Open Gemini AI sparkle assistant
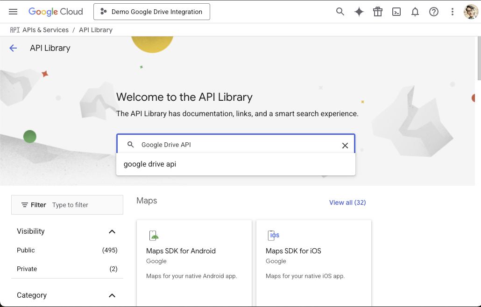The height and width of the screenshot is (307, 481). coord(359,12)
